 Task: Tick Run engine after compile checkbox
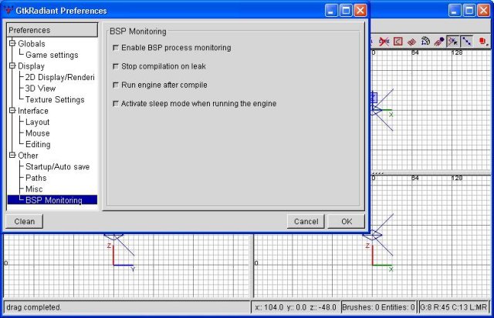pyautogui.click(x=116, y=85)
